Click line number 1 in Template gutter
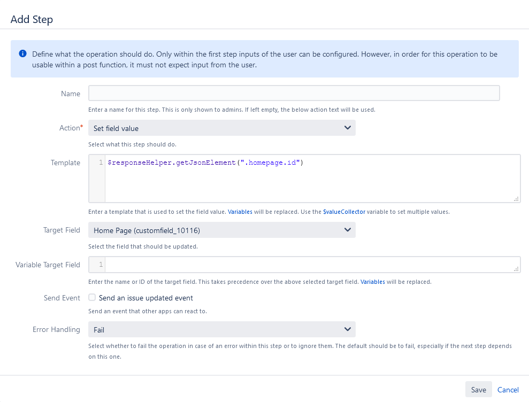The height and width of the screenshot is (402, 529). [101, 163]
